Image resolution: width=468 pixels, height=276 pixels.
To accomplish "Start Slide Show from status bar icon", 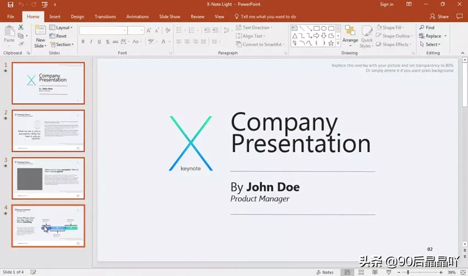I will pyautogui.click(x=389, y=272).
